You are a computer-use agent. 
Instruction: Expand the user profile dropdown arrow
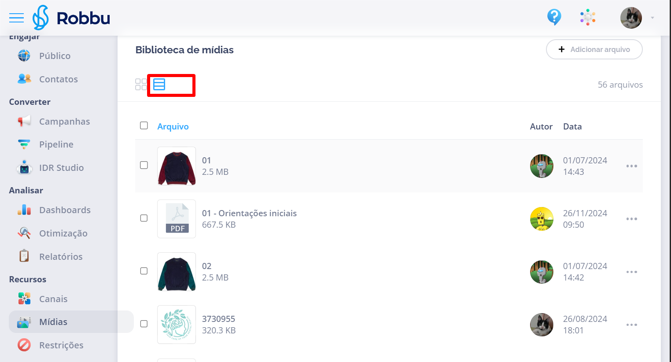(x=653, y=18)
